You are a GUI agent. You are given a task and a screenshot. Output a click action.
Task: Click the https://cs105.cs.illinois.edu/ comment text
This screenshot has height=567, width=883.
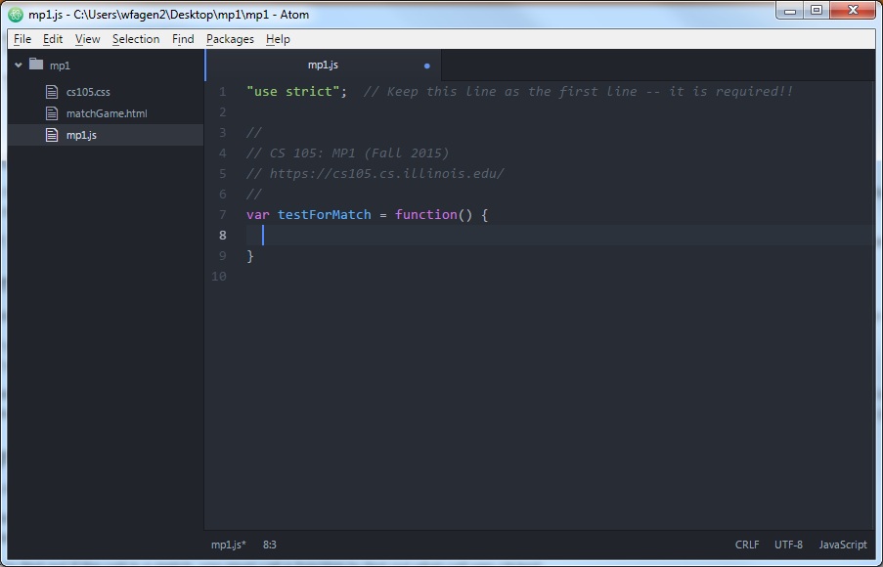tap(387, 173)
